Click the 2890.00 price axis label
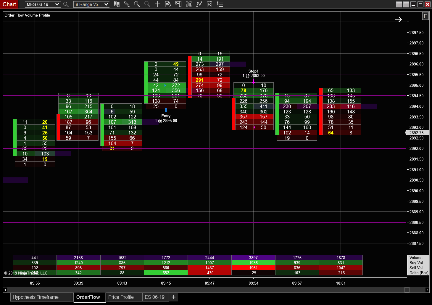The height and width of the screenshot is (305, 432). tap(416, 191)
